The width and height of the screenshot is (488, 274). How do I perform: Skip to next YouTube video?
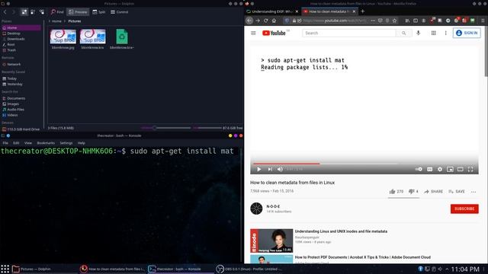(270, 169)
